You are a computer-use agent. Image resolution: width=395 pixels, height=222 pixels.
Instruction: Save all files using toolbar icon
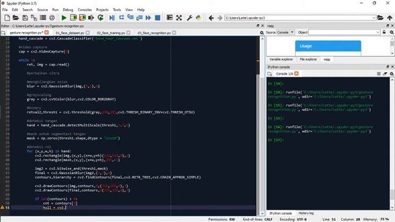[34, 18]
